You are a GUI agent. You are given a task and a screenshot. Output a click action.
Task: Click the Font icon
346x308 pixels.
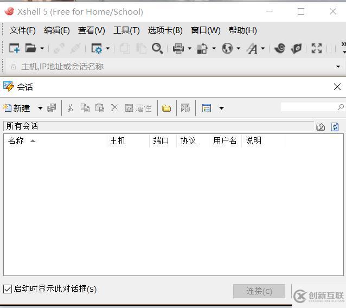[x=252, y=48]
